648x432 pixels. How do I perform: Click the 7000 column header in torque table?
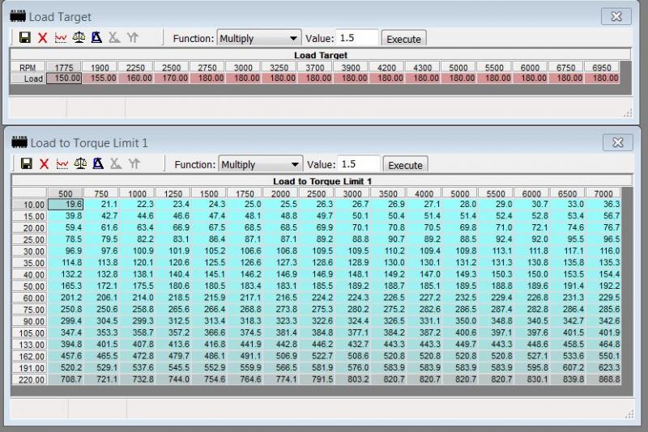pos(603,194)
